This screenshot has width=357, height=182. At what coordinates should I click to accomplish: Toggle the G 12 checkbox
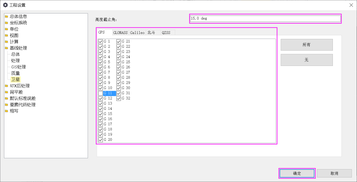[x=100, y=98]
